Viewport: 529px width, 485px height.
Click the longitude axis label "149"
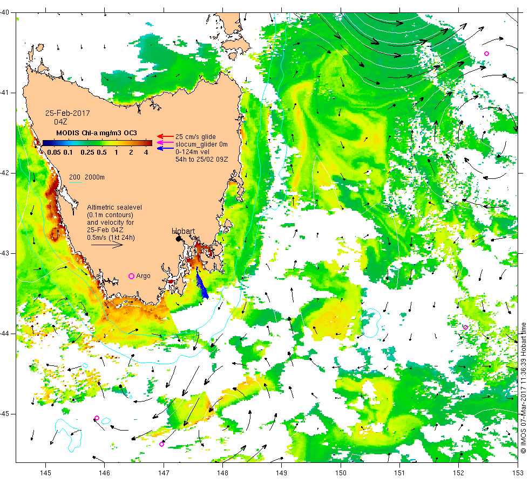[281, 473]
